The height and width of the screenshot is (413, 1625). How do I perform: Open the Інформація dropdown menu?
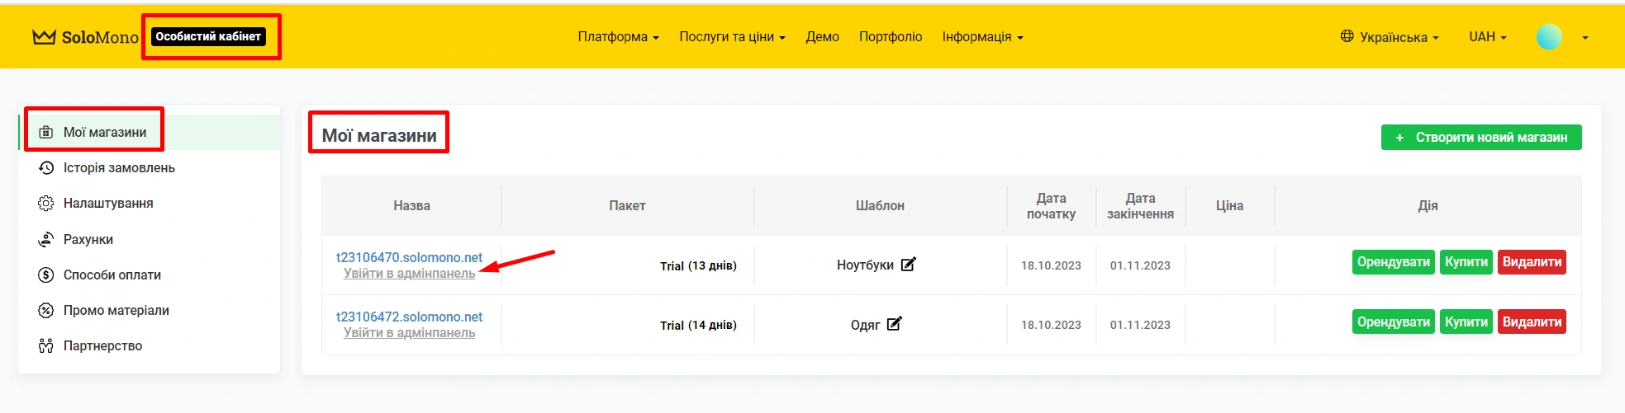(982, 37)
